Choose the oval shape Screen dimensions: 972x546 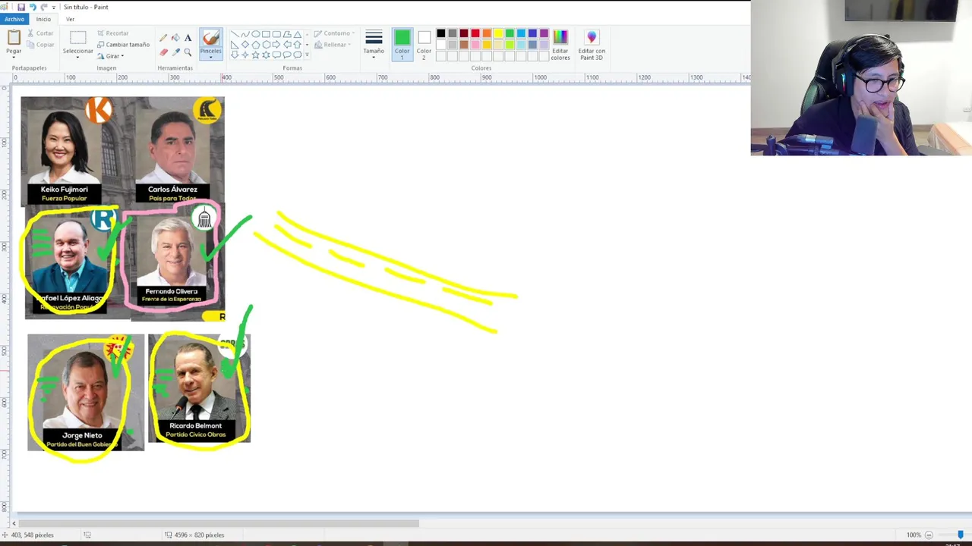click(x=255, y=34)
